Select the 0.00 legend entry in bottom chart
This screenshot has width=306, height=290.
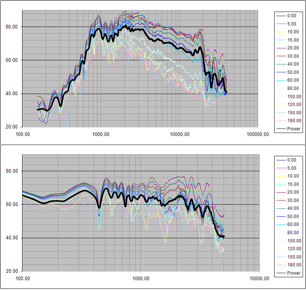287,160
